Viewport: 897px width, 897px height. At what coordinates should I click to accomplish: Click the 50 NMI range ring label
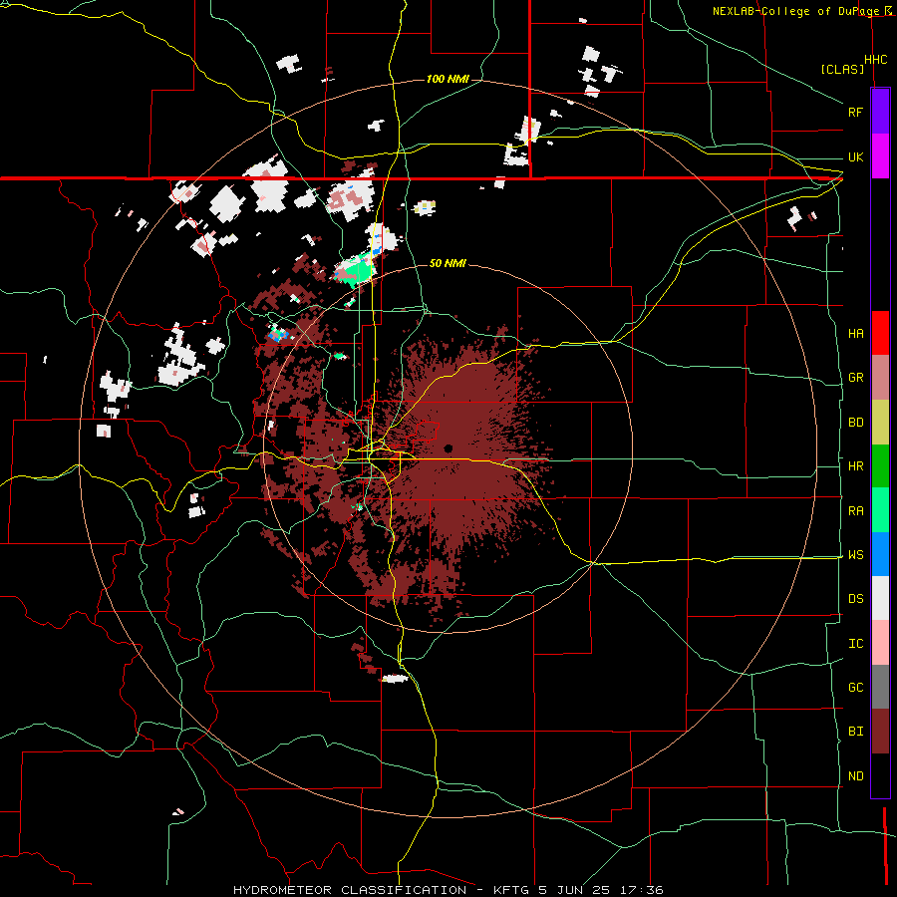pyautogui.click(x=448, y=264)
